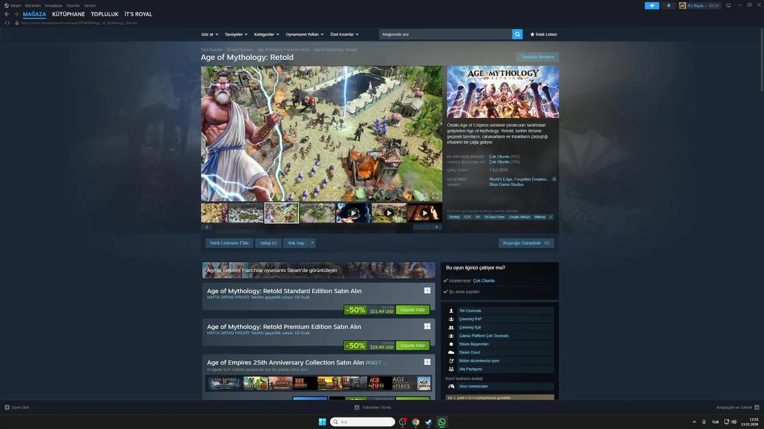Click the Age of Empires Franchise banner
The height and width of the screenshot is (429, 764).
(x=319, y=270)
